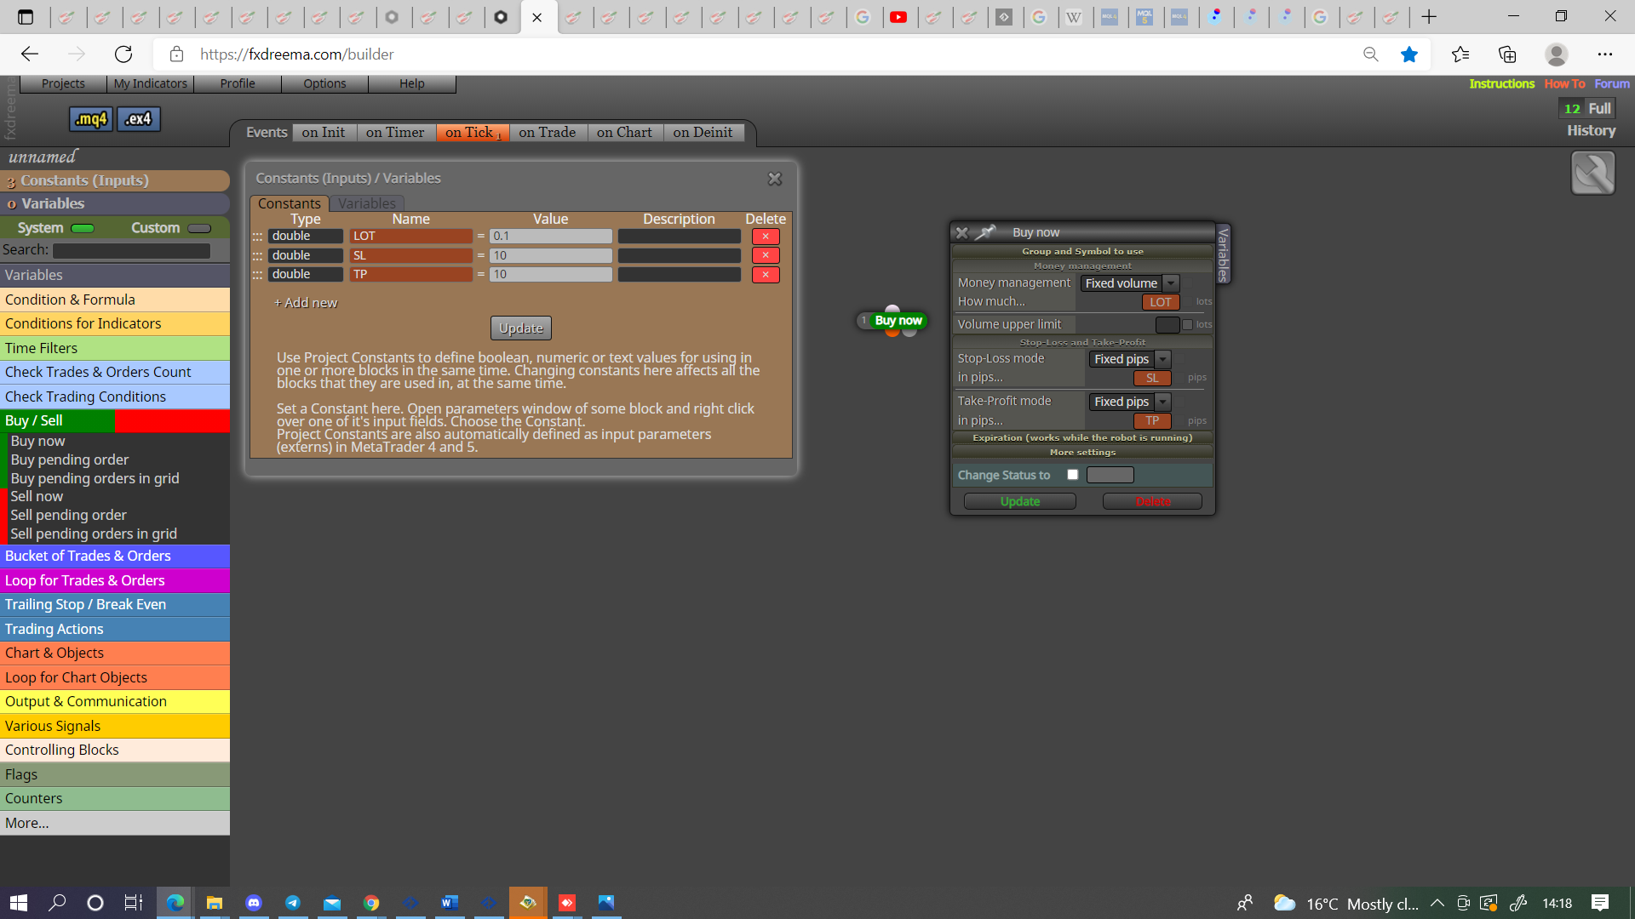
Task: Expand the More settings section
Action: click(x=1082, y=452)
